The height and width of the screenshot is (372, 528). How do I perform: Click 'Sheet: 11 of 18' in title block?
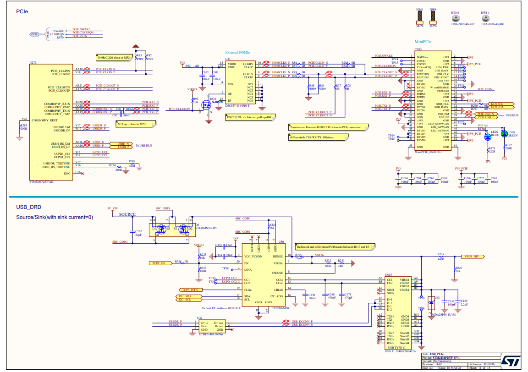click(x=480, y=367)
